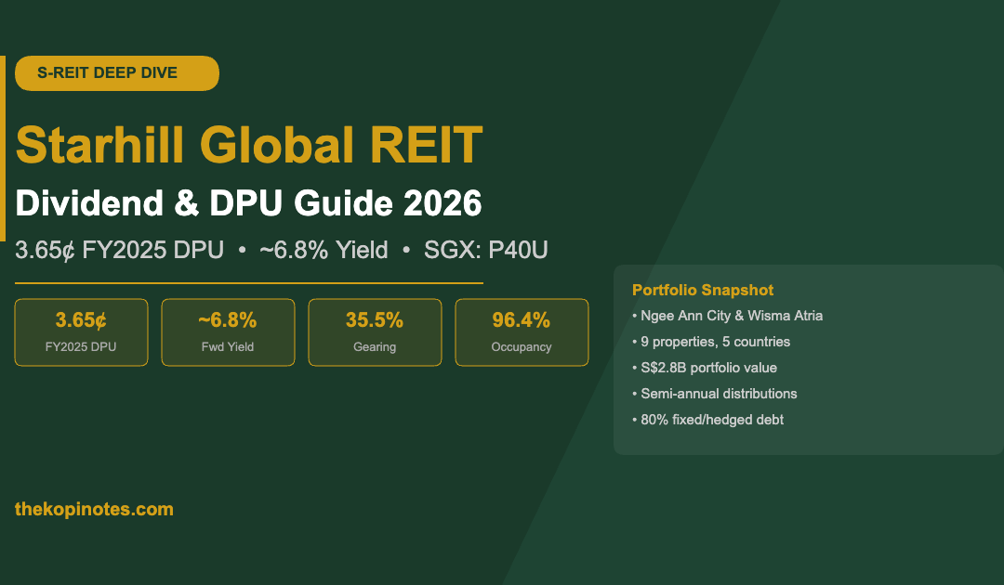The image size is (1004, 585).
Task: Click the Ngee Ann City & Wisma Atria bullet
Action: tap(727, 316)
